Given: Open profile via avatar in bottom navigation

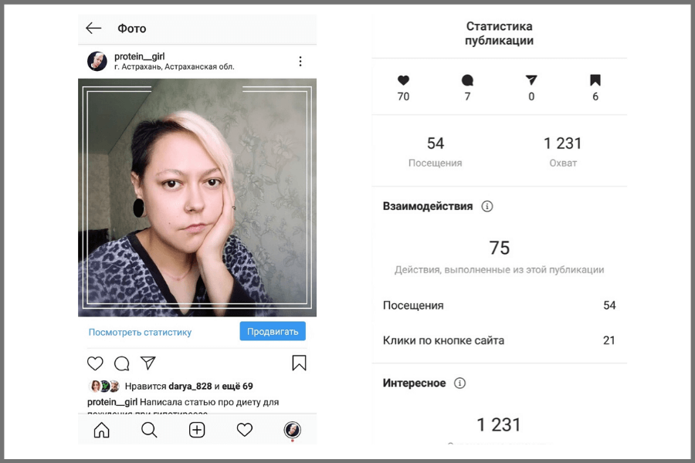Looking at the screenshot, I should (x=292, y=430).
